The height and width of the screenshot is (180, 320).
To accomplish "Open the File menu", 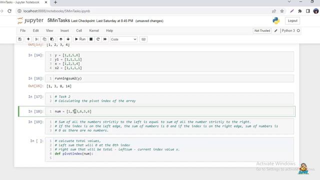I will pyautogui.click(x=23, y=30).
